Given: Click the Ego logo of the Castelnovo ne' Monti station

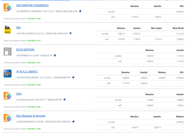Looking at the screenshot, I should click(x=7, y=118).
